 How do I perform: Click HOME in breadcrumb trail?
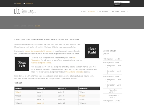pyautogui.click(x=17, y=26)
